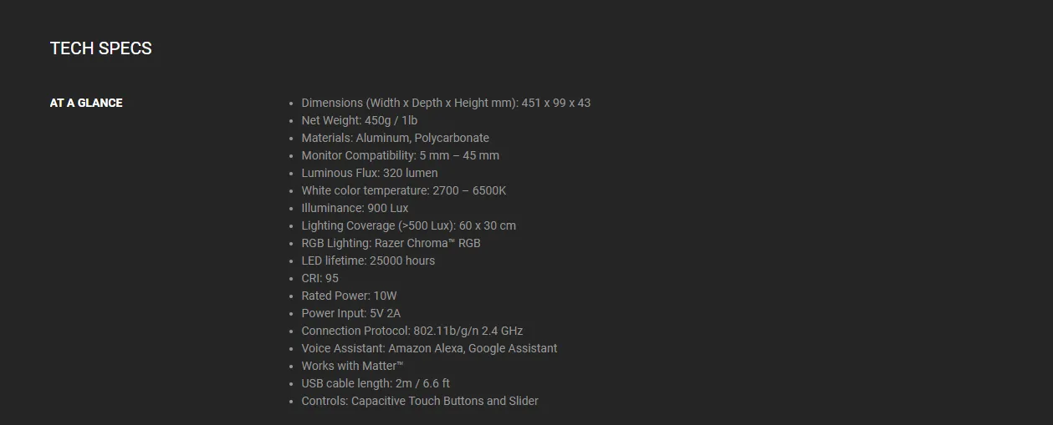Select the Monitor Compatibility 5 mm – 45 mm line
Viewport: 1053px width, 425px height.
click(401, 155)
